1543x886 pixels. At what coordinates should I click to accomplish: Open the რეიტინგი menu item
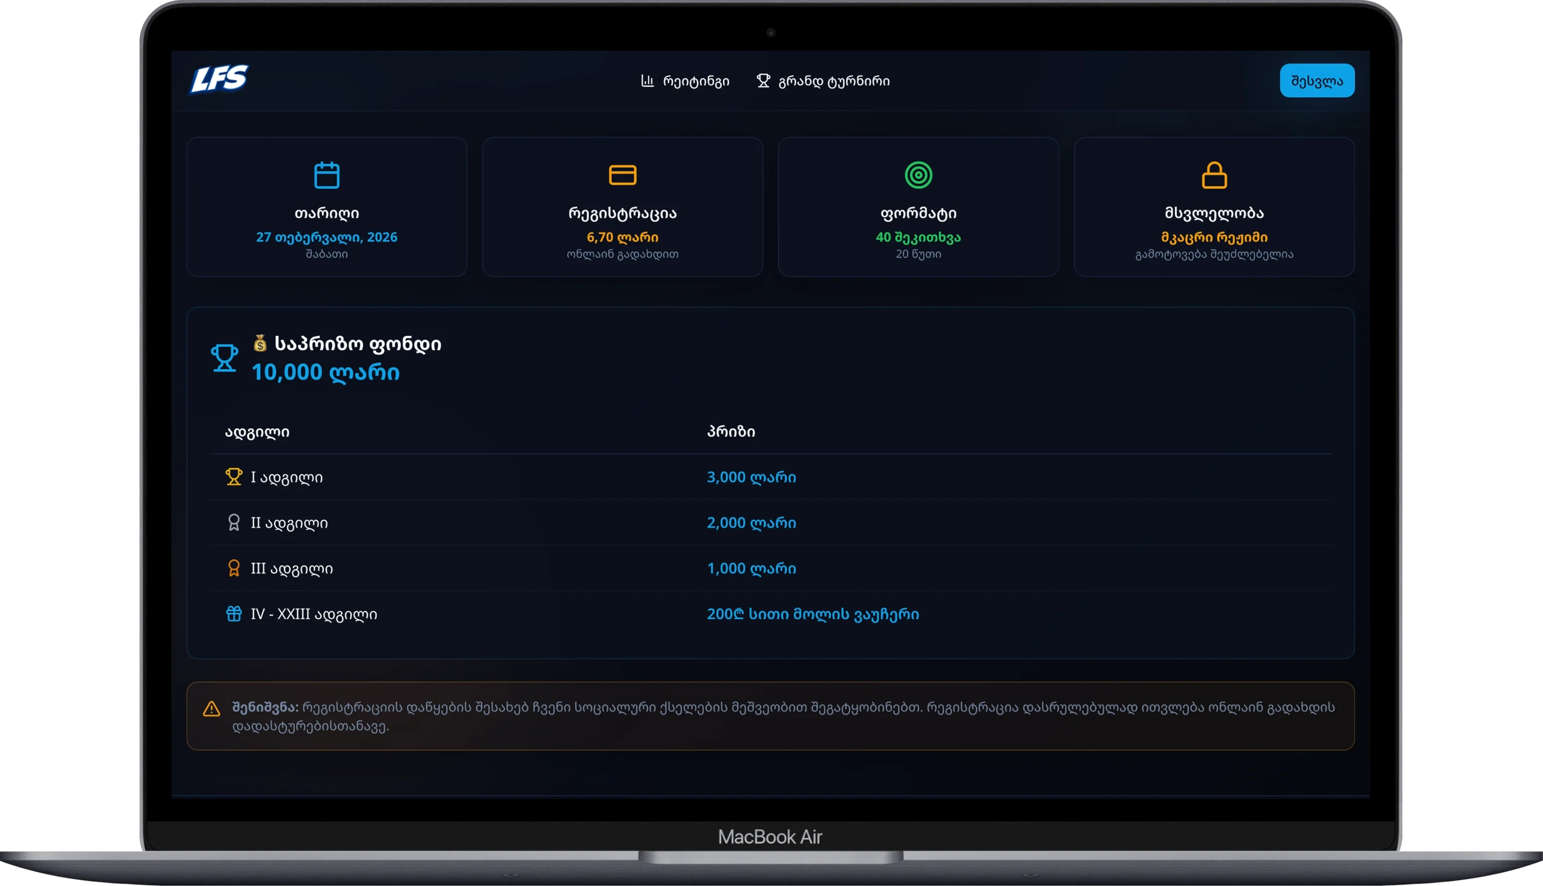[x=685, y=81]
